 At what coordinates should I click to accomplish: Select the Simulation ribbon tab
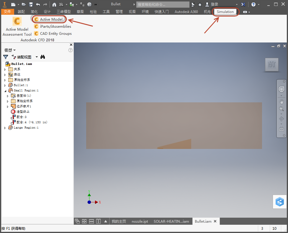coord(225,12)
